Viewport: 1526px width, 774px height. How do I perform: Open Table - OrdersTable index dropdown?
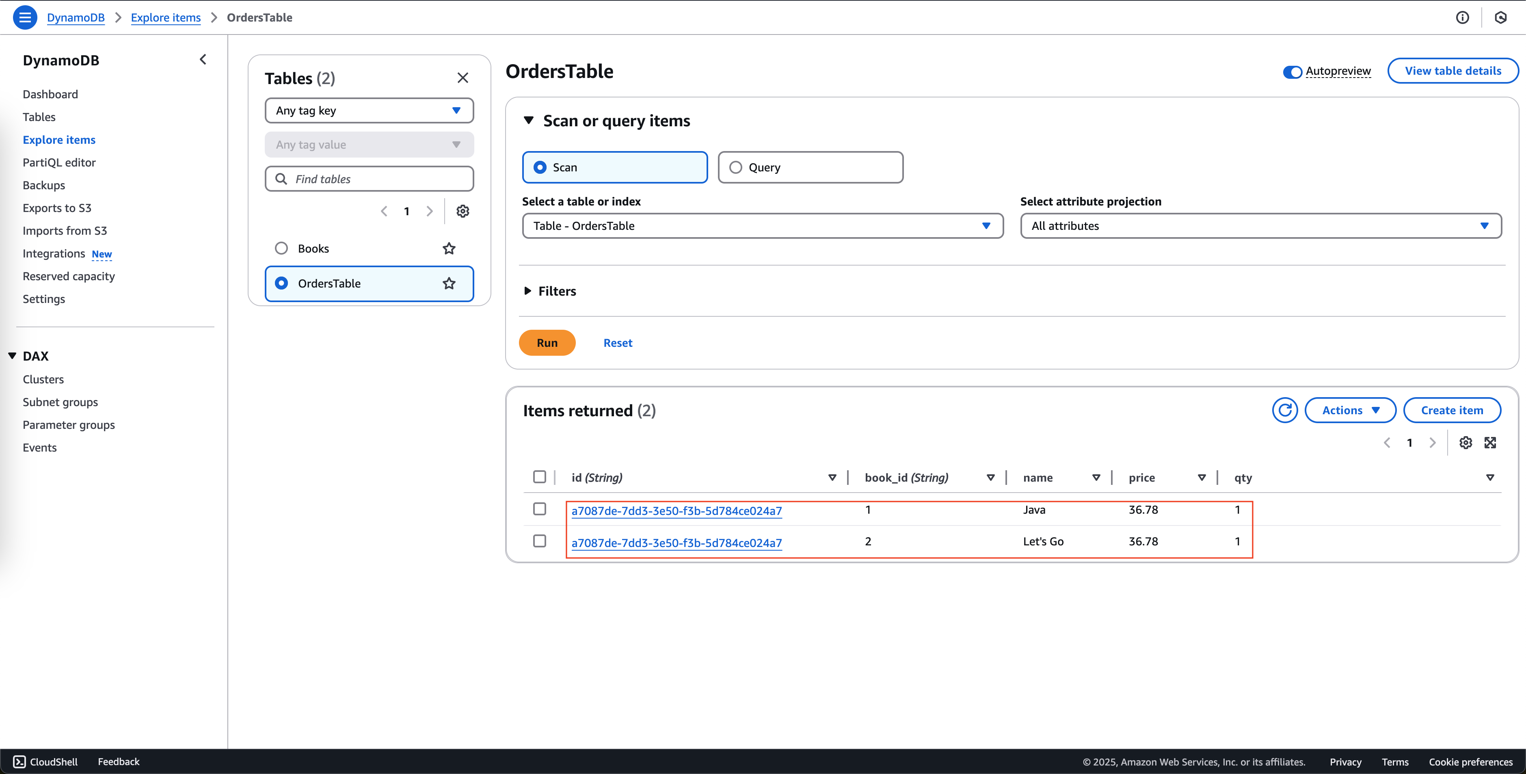(763, 226)
